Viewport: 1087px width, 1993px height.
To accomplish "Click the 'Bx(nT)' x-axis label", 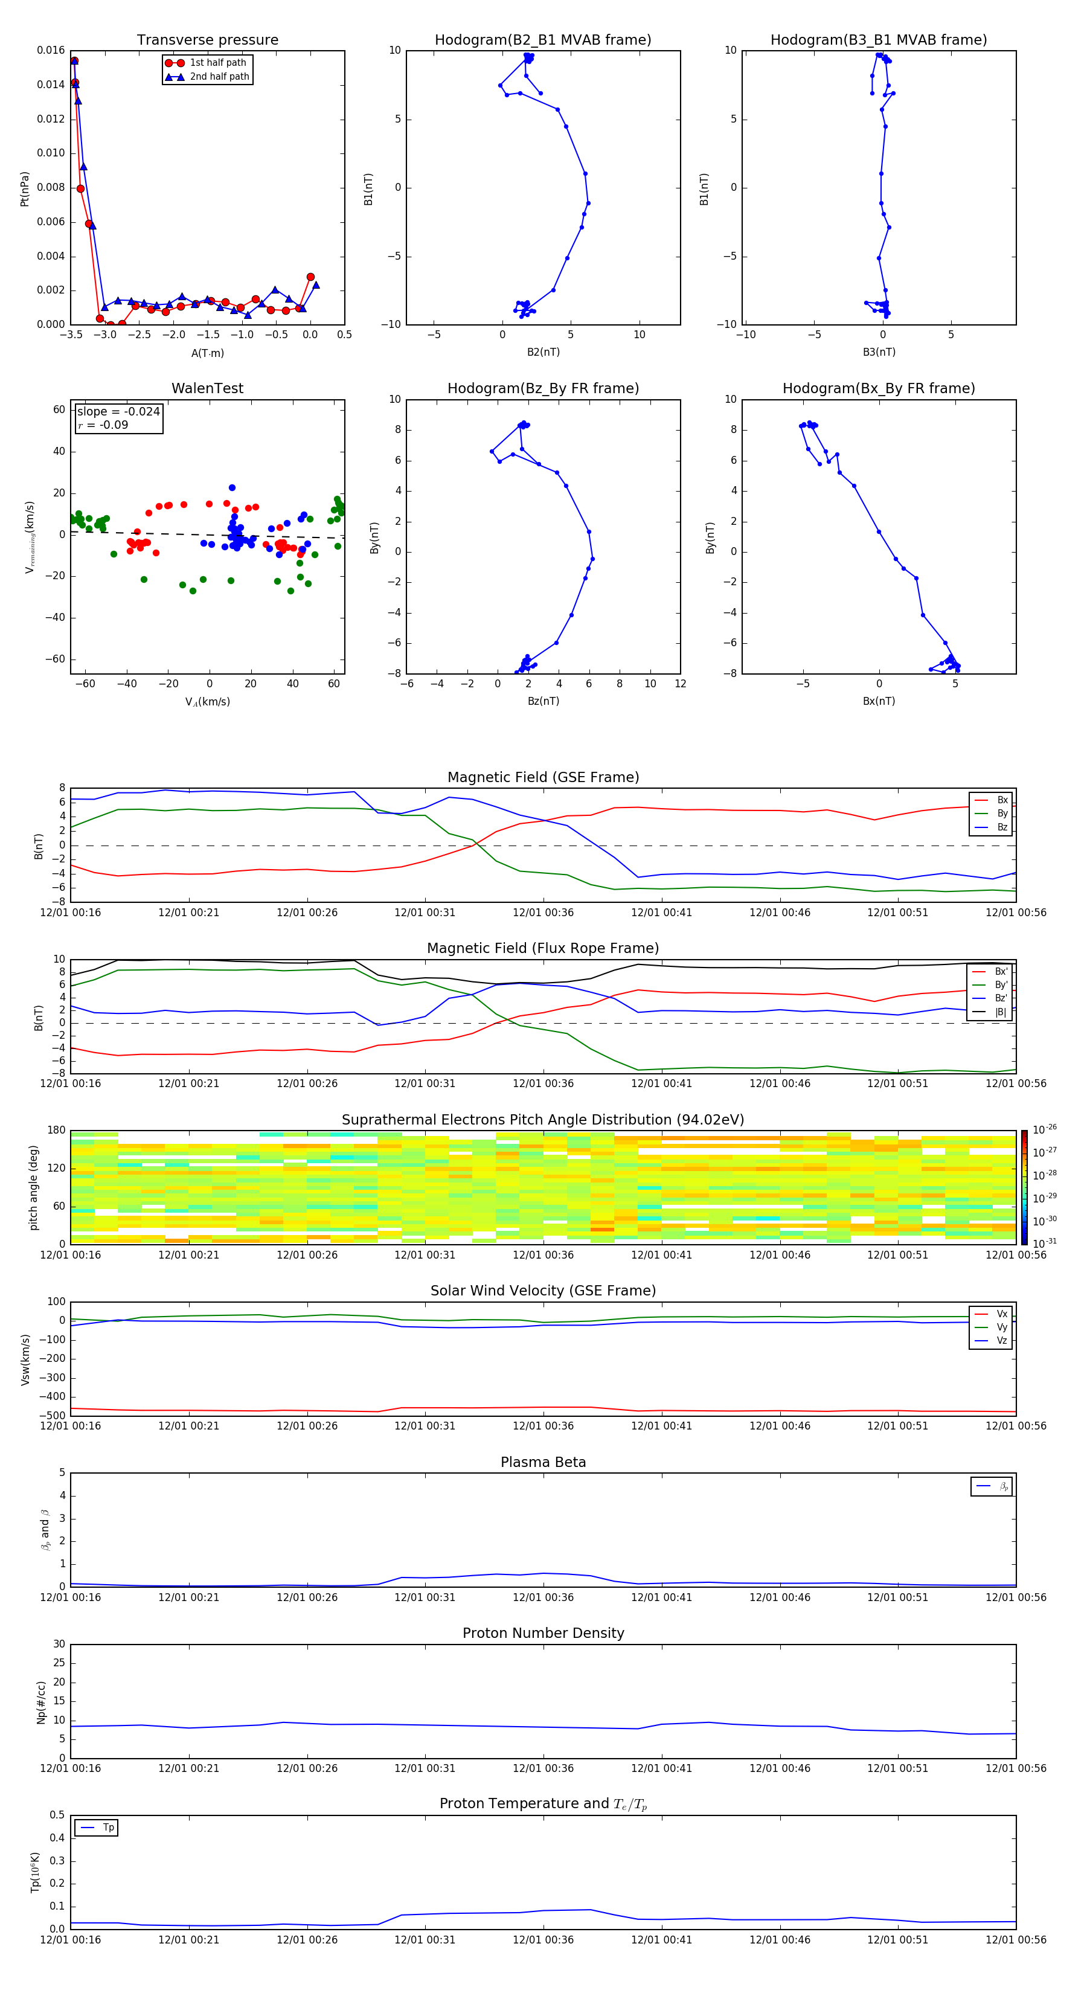I will point(879,701).
